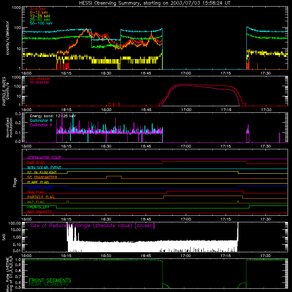Click the SAS axis label
292x292 pixels.
4,237
